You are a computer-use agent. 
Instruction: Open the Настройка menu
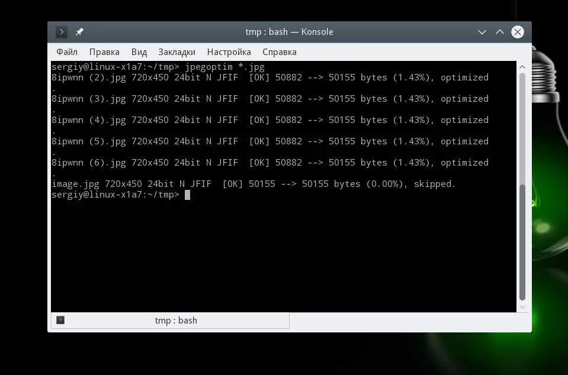pos(229,52)
